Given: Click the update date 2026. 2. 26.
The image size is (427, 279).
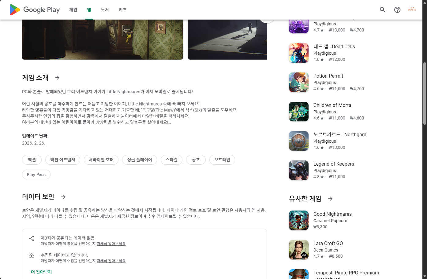Looking at the screenshot, I should pos(33,143).
